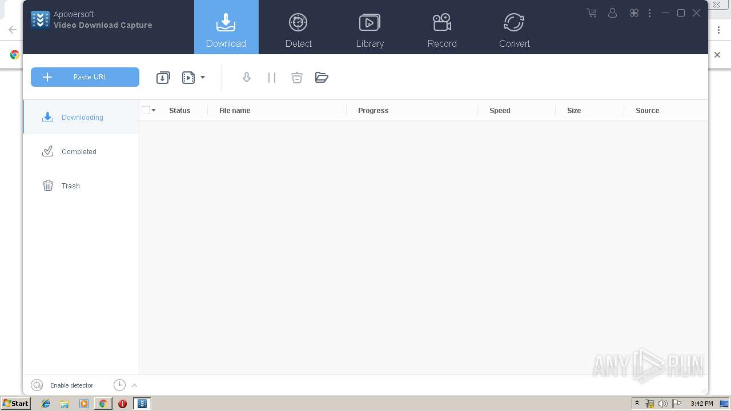Open the Chrome three-dot menu behind window
Viewport: 731px width, 411px height.
coord(719,30)
